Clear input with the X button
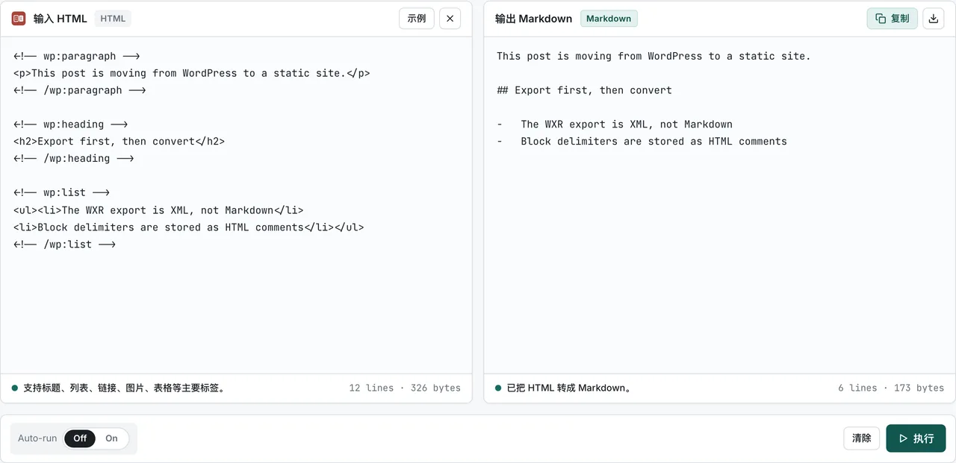The height and width of the screenshot is (463, 956). (450, 19)
